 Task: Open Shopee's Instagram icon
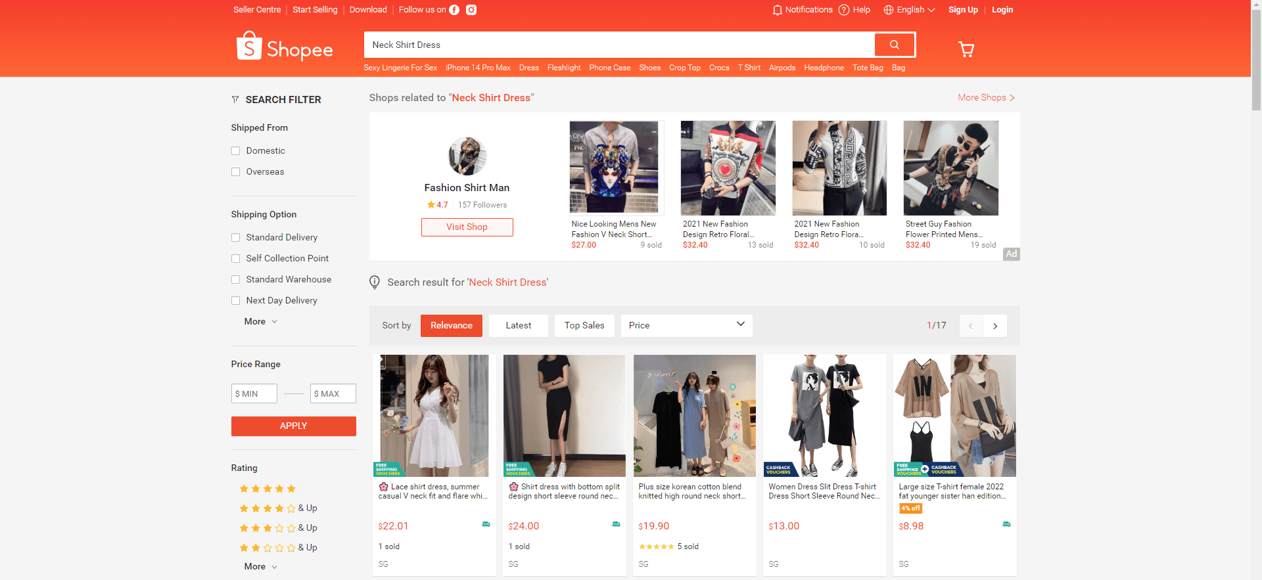pos(471,10)
